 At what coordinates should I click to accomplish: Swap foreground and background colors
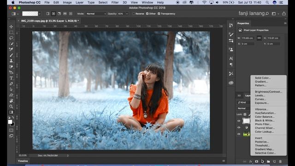pos(13,118)
